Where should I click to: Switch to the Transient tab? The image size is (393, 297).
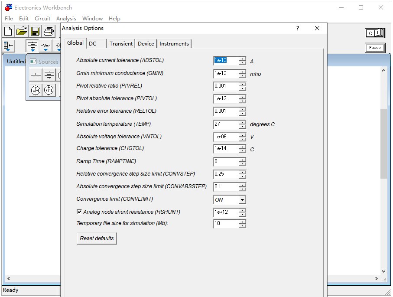pos(121,44)
